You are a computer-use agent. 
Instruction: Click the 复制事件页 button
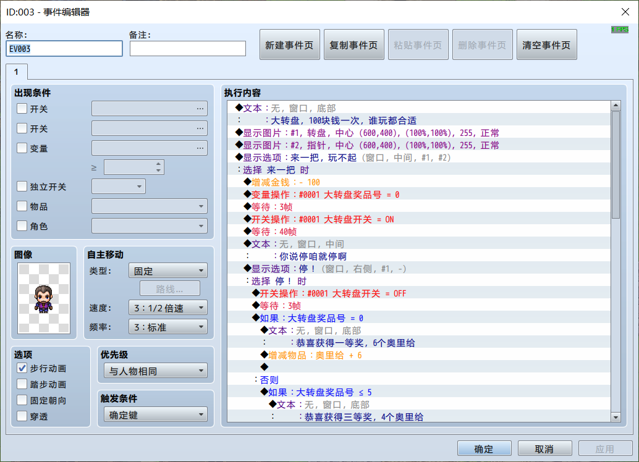click(x=353, y=45)
